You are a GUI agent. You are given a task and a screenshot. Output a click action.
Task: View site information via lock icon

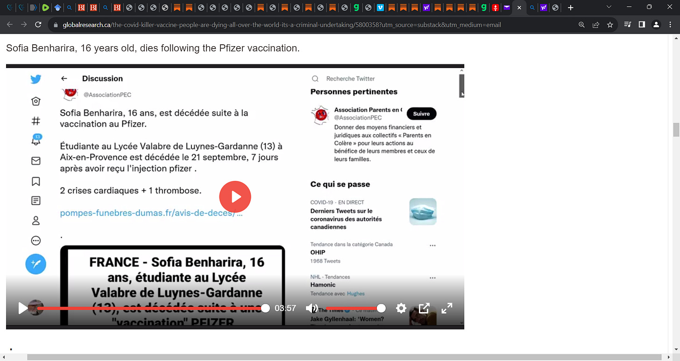point(56,25)
